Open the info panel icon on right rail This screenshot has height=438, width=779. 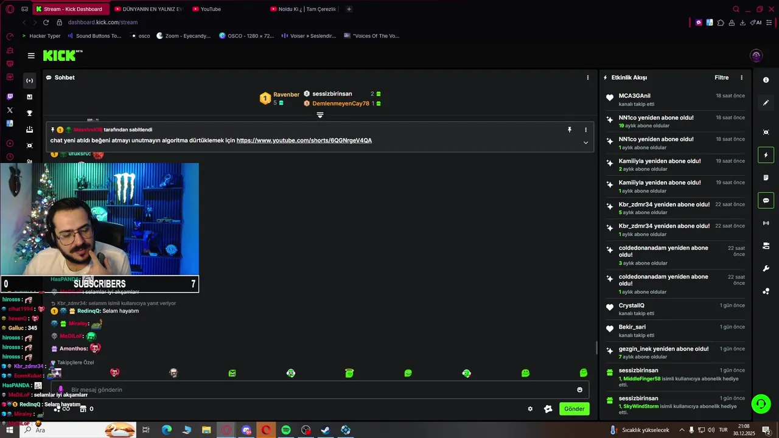[766, 80]
